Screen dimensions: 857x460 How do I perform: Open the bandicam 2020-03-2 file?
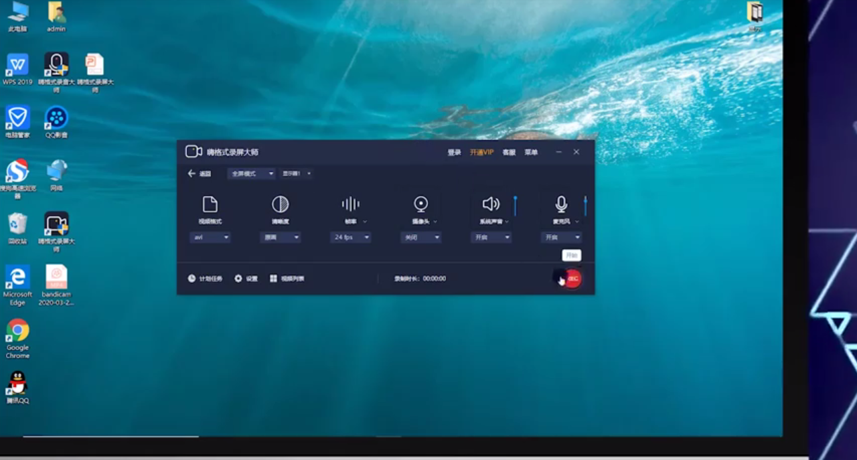56,285
